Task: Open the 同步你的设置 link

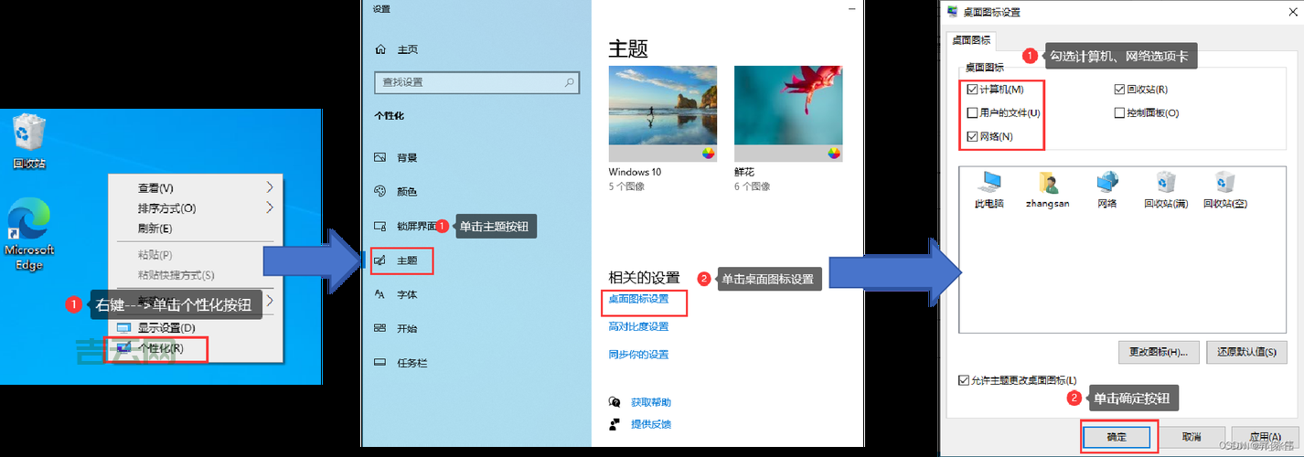Action: tap(638, 355)
